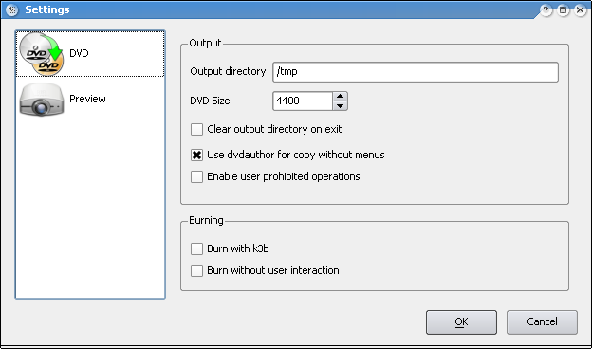Open the Preview projector icon page
This screenshot has width=592, height=349.
(x=42, y=100)
